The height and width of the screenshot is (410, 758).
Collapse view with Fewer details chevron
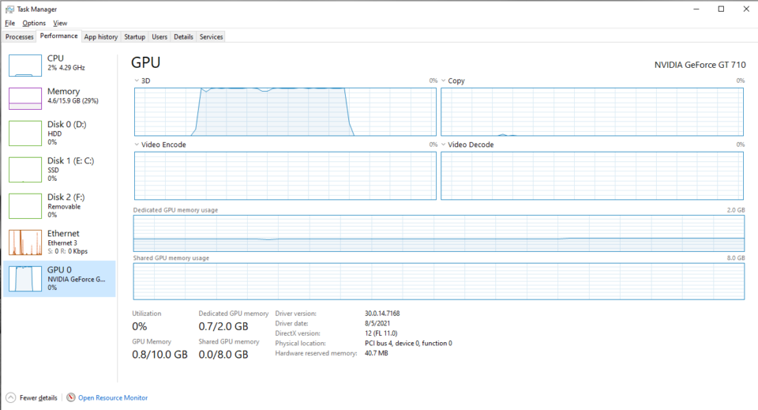coord(10,397)
